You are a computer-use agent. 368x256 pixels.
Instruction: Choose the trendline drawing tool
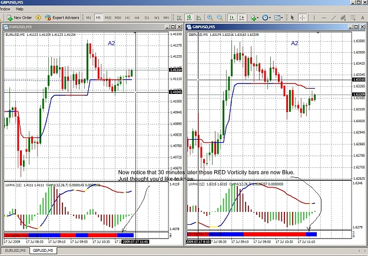point(333,18)
